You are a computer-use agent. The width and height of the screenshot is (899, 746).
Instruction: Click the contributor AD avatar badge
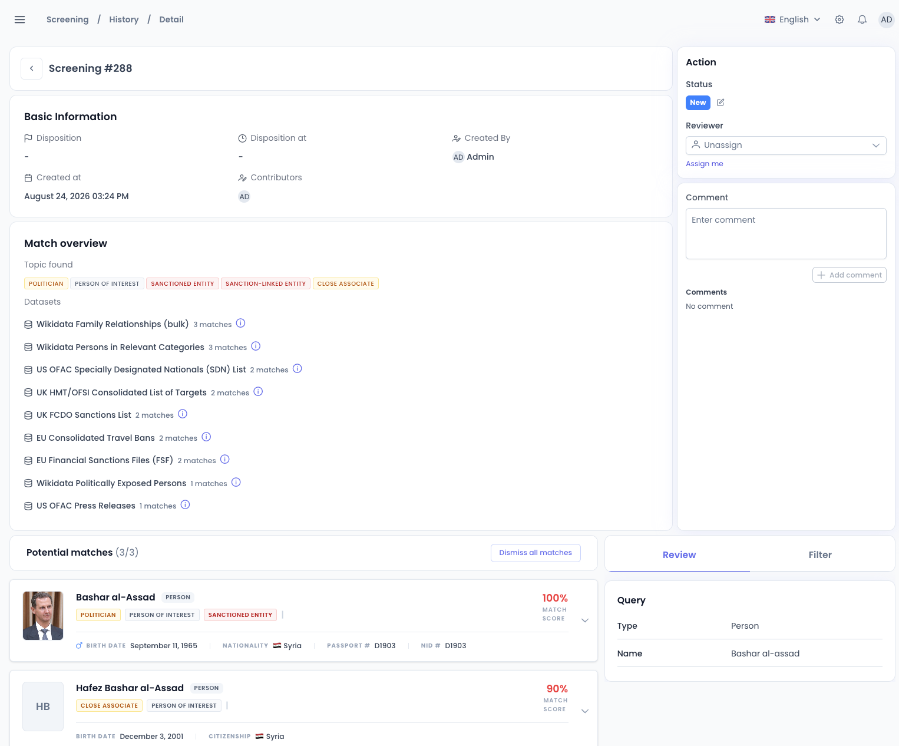point(244,197)
